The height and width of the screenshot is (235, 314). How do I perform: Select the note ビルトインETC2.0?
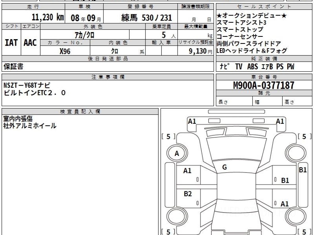[x=35, y=92]
